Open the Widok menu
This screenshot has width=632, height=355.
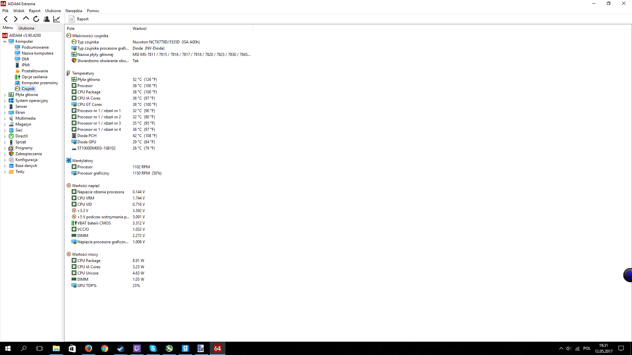coord(19,11)
